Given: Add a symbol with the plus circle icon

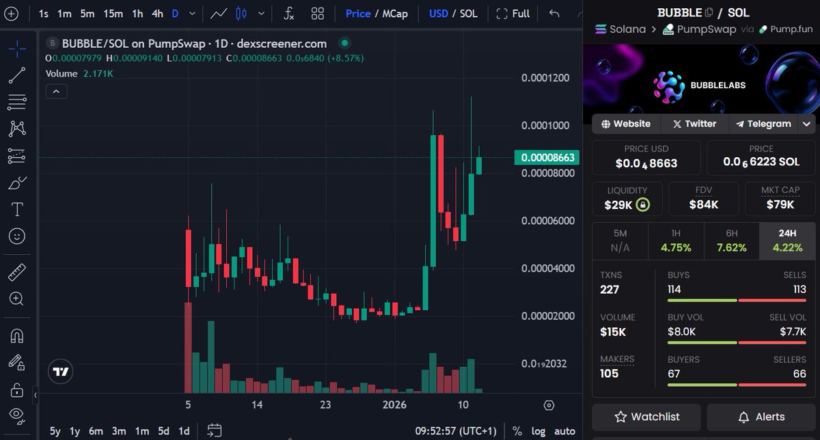Looking at the screenshot, I should click(12, 13).
